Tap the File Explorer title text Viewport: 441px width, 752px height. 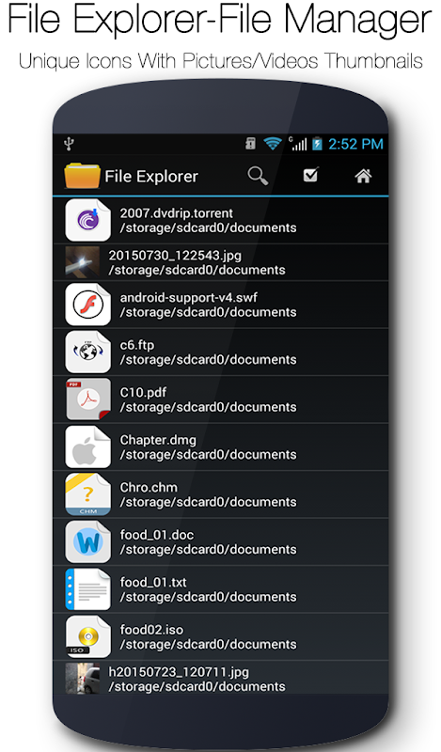151,177
